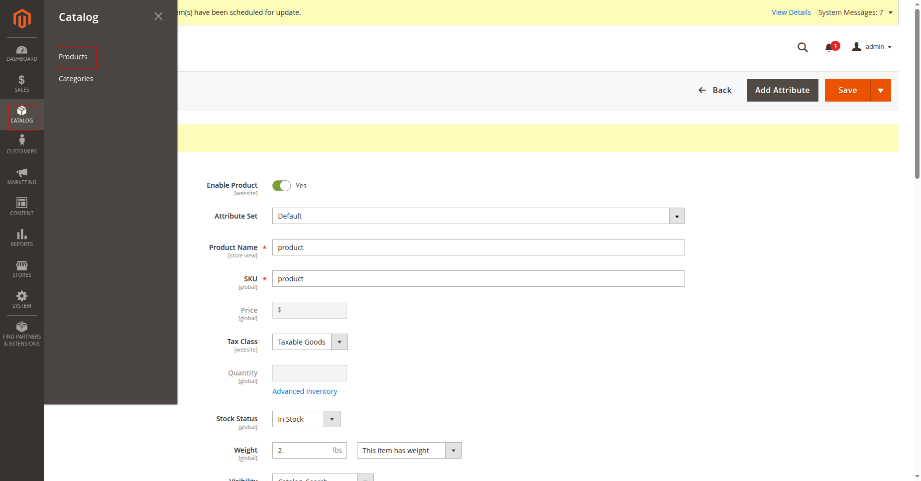Open the notifications bell icon
The height and width of the screenshot is (481, 921).
(829, 47)
